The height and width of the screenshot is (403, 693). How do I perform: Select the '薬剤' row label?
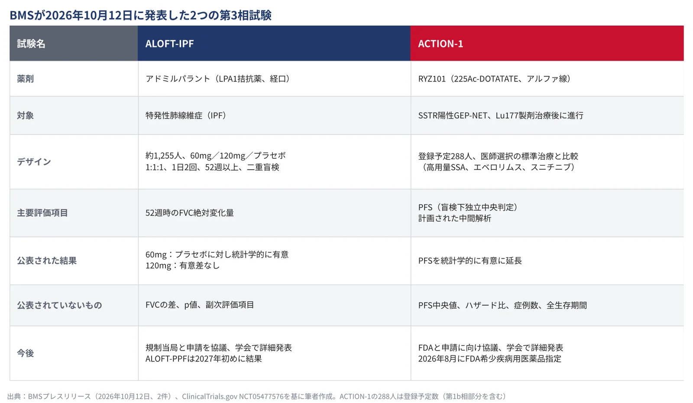click(x=26, y=79)
